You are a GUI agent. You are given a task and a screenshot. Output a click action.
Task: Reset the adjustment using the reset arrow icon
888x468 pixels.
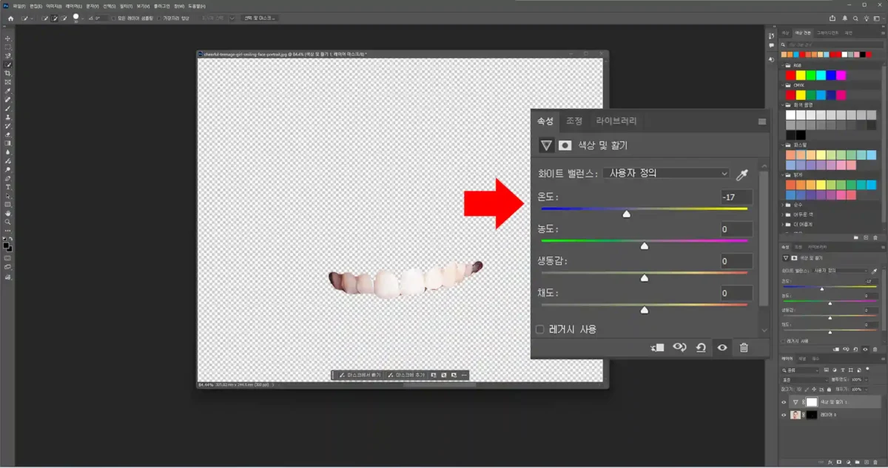(701, 347)
